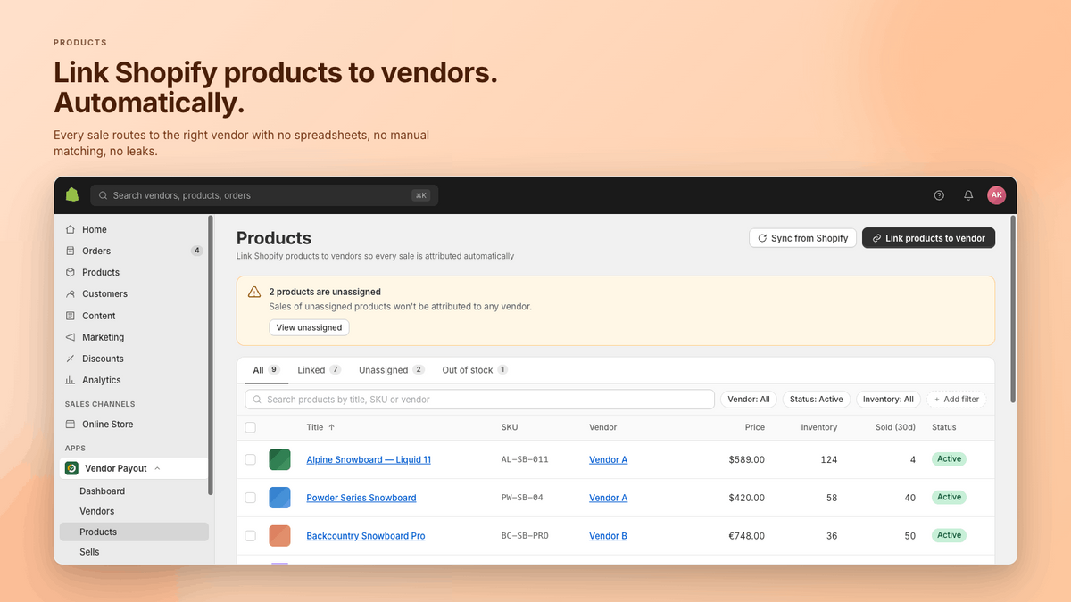Viewport: 1071px width, 602px height.
Task: Click the ⌘K shortcut badge
Action: click(420, 195)
